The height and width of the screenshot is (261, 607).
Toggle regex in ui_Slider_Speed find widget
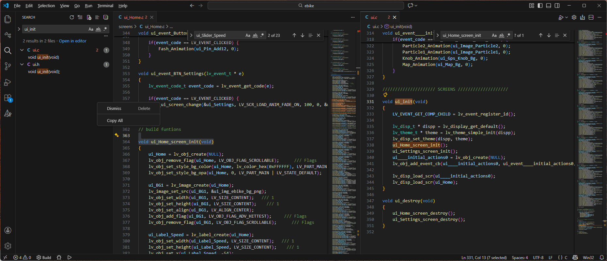point(262,35)
